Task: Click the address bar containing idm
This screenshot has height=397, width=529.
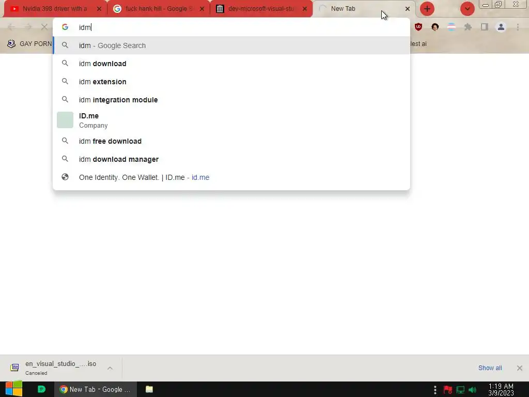Action: click(231, 27)
